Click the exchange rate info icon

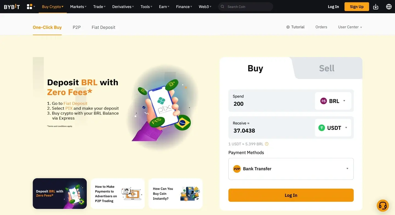tap(267, 144)
